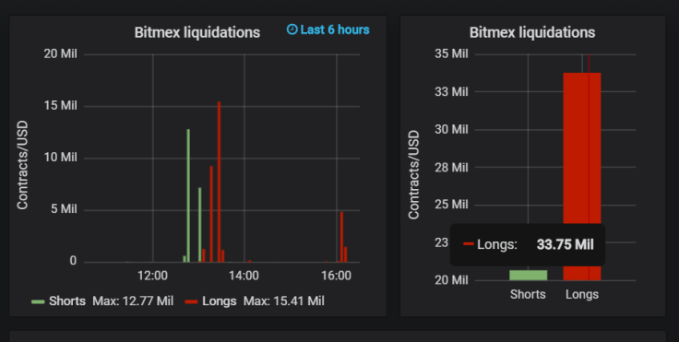Click the Contracts/USD axis title in right chart
This screenshot has width=679, height=342.
coord(413,175)
